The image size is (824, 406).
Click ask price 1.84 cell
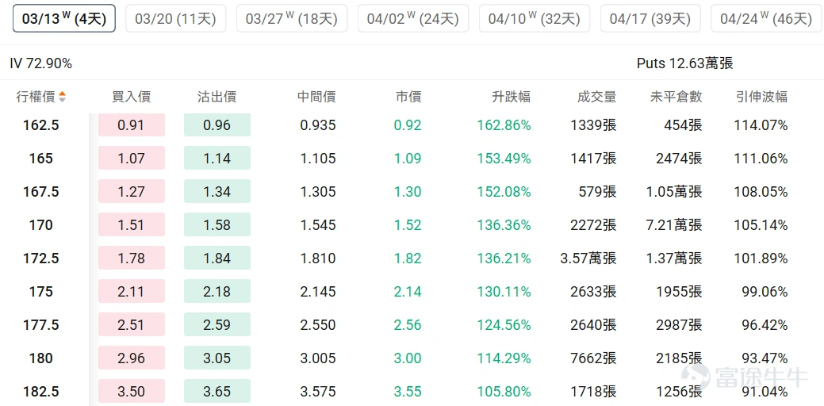217,258
